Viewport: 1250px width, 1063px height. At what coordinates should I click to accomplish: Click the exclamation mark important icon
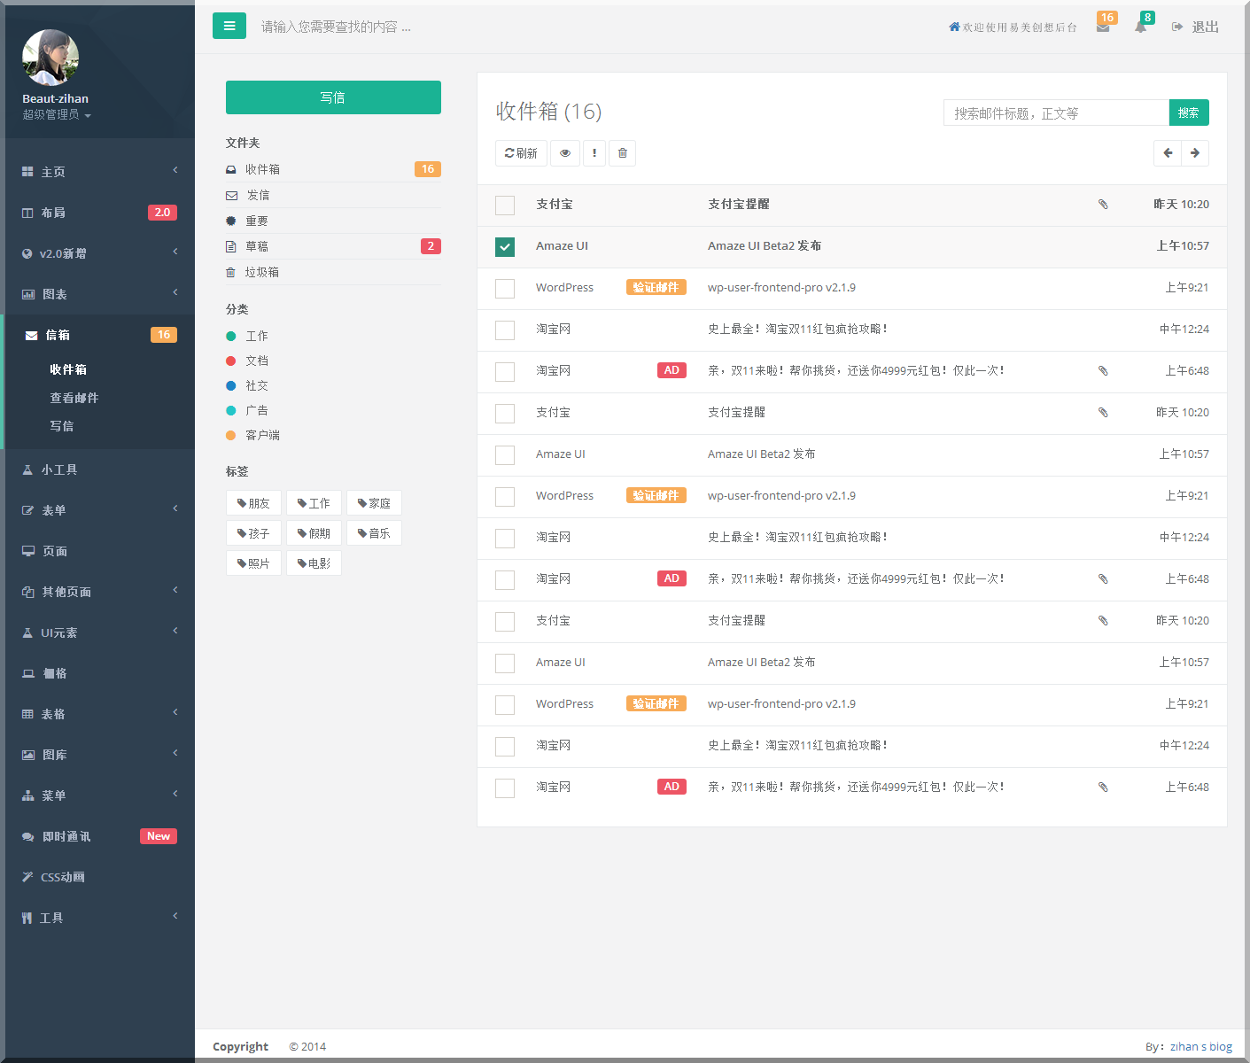click(x=594, y=153)
